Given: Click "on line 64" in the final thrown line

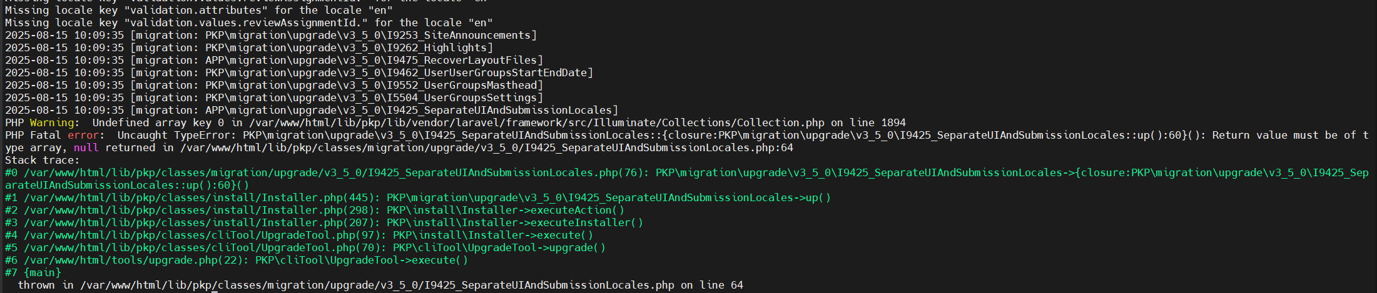Looking at the screenshot, I should coord(711,285).
